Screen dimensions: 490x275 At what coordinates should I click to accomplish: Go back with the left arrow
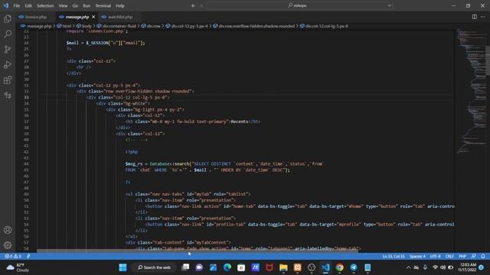pos(194,5)
